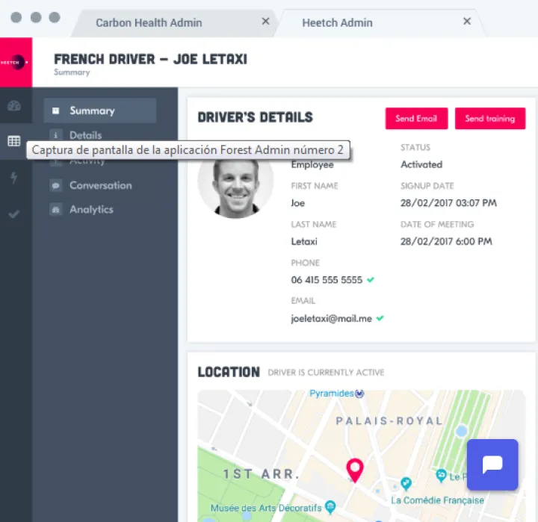The image size is (538, 522).
Task: Click the lightning bolt activity icon
Action: coord(14,178)
